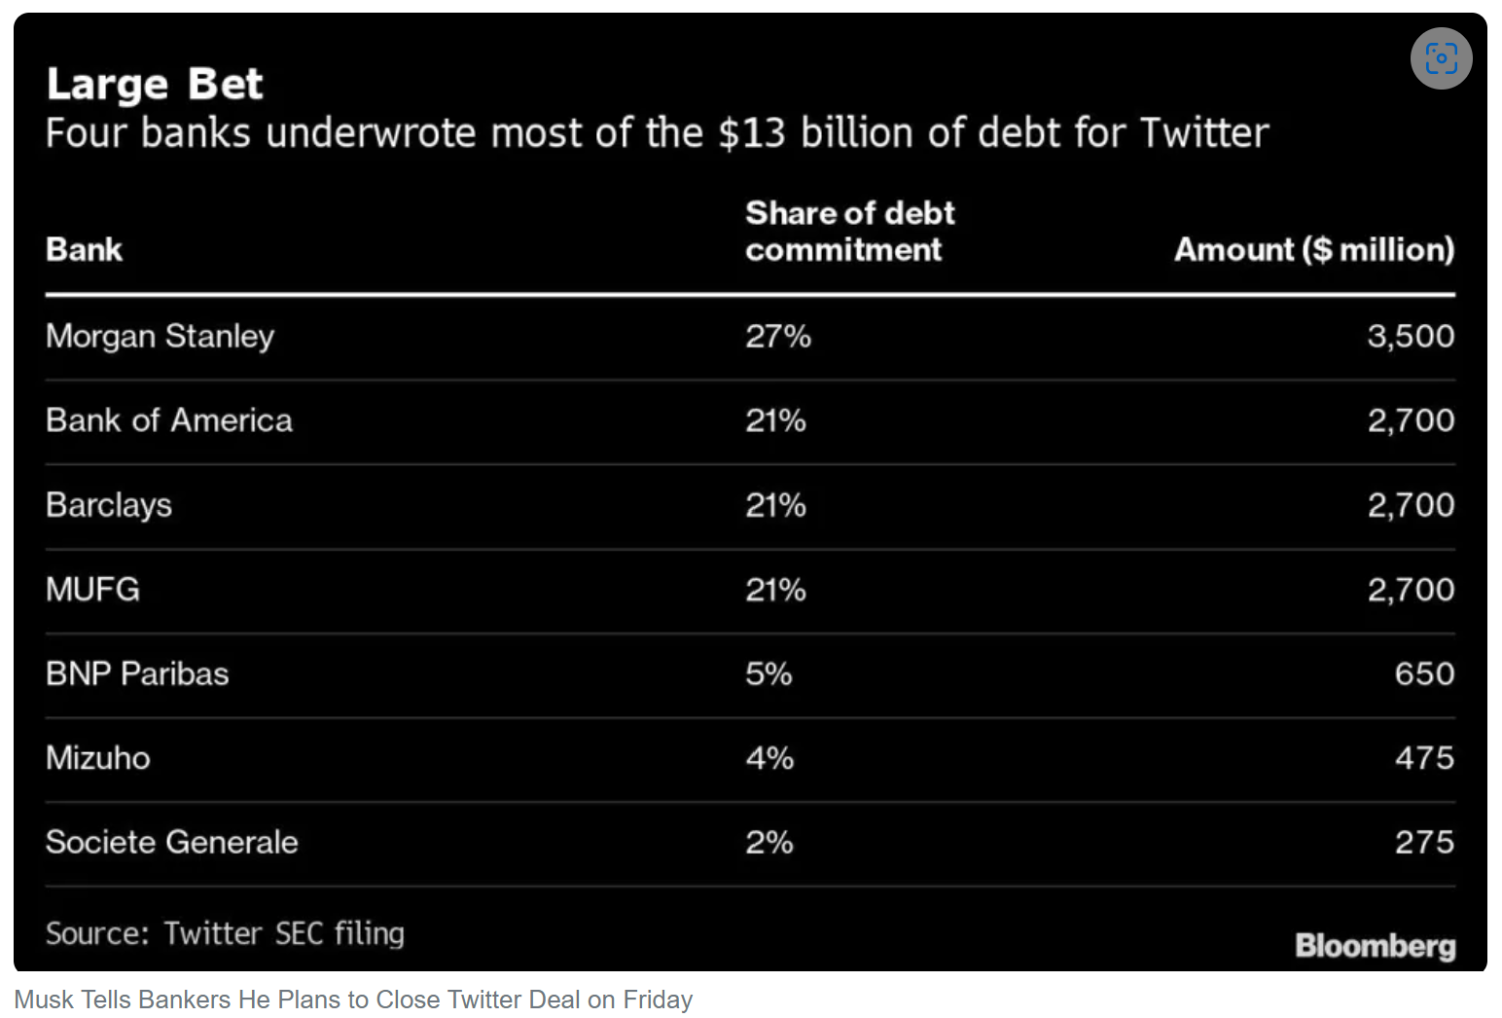Click the Large Bet chart title
Viewport: 1502px width, 1018px height.
(x=155, y=85)
